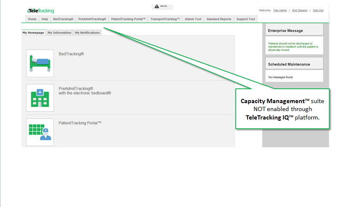The image size is (350, 207).
Task: Click the PatientTracking Portal™ text on homepage
Action: tap(80, 123)
